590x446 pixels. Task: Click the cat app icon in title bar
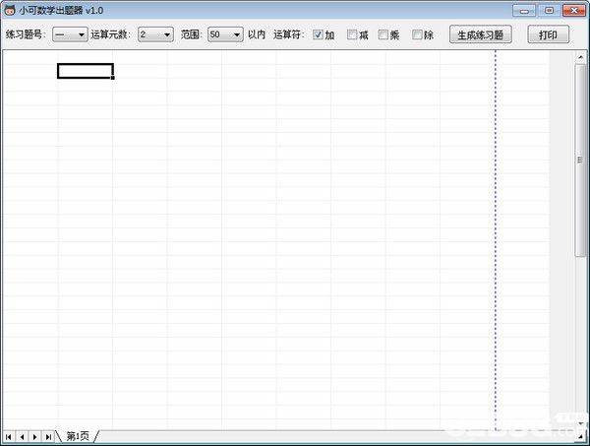tap(10, 10)
